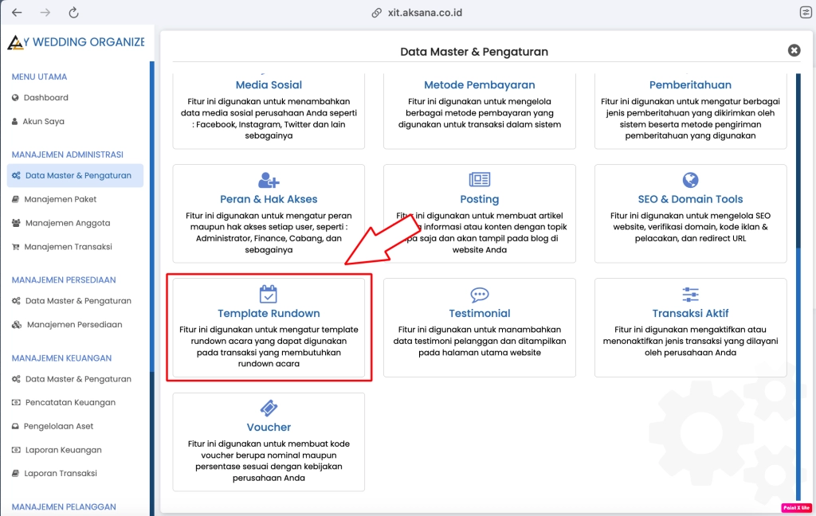Open Laporan Keuangan in the sidebar
Screen dimensions: 816x516
click(x=62, y=450)
